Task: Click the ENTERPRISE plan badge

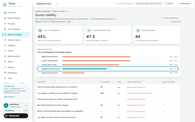Action: pyautogui.click(x=9, y=111)
